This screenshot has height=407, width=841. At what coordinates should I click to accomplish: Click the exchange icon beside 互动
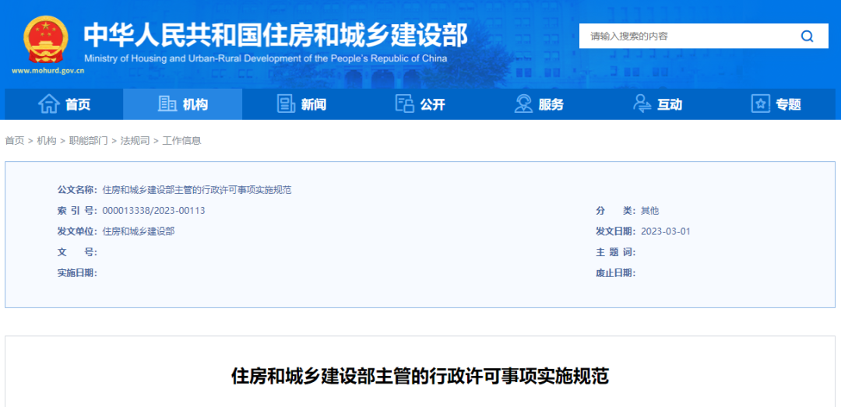click(642, 104)
